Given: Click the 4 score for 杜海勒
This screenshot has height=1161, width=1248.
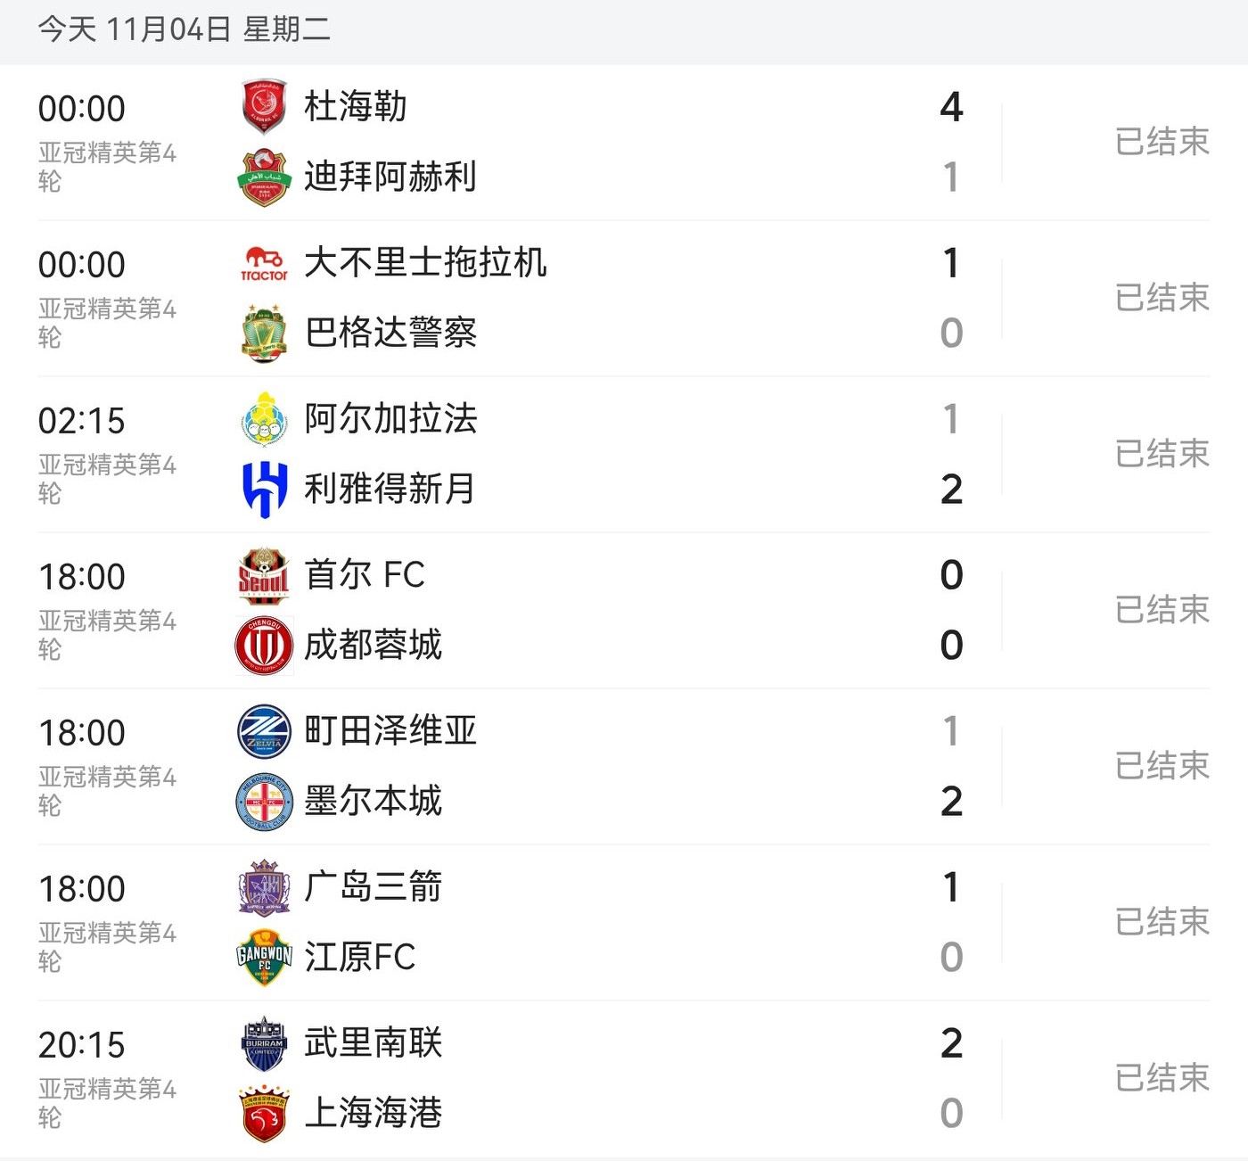Looking at the screenshot, I should 951,107.
